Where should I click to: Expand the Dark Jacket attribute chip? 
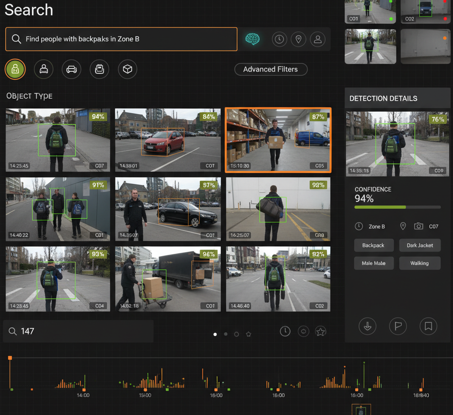[420, 245]
